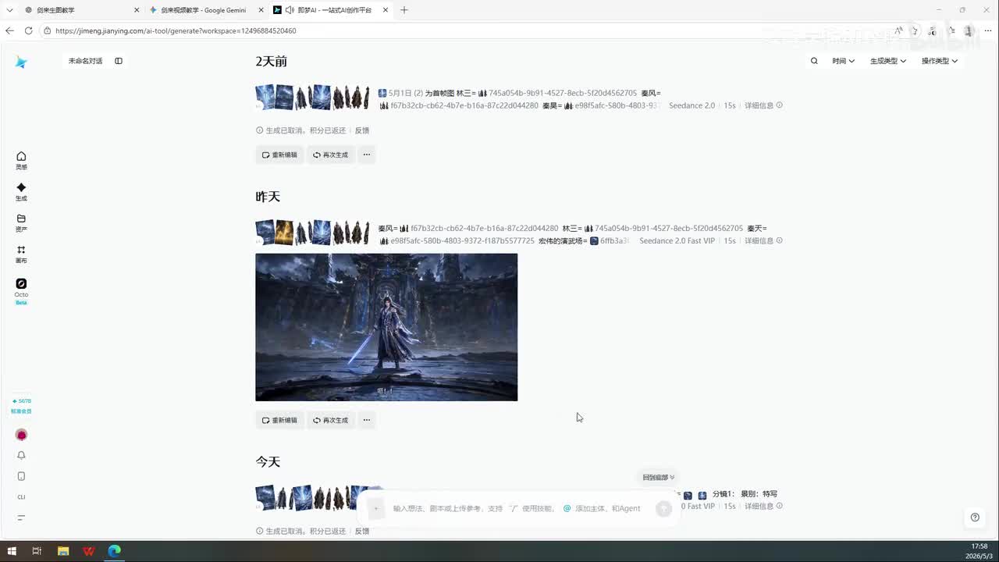The height and width of the screenshot is (562, 999).
Task: Open a new browser tab
Action: pos(404,10)
